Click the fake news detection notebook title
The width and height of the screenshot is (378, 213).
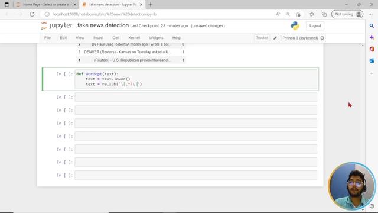[103, 25]
